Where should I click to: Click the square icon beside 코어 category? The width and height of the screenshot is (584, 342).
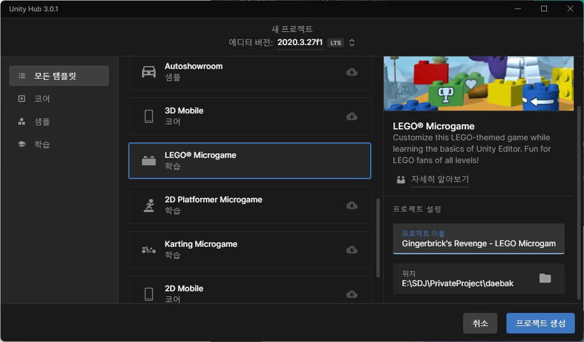pos(22,99)
